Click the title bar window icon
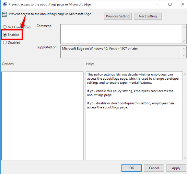Image resolution: width=187 pixels, height=174 pixels. coord(5,4)
